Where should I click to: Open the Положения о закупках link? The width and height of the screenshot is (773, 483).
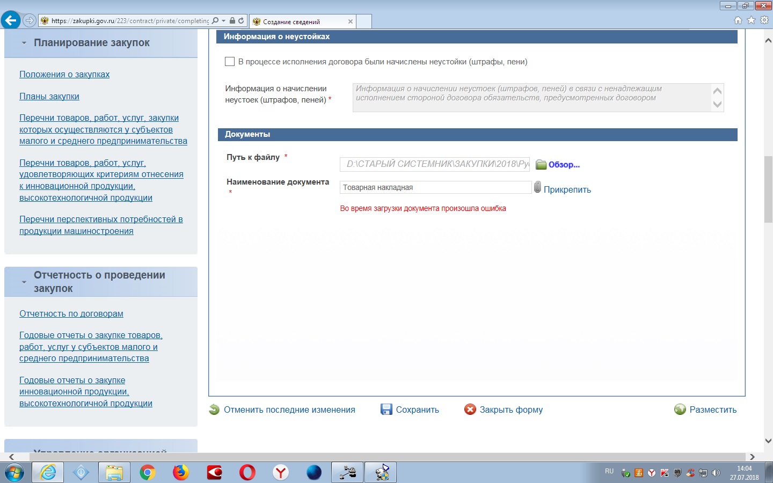[x=64, y=74]
